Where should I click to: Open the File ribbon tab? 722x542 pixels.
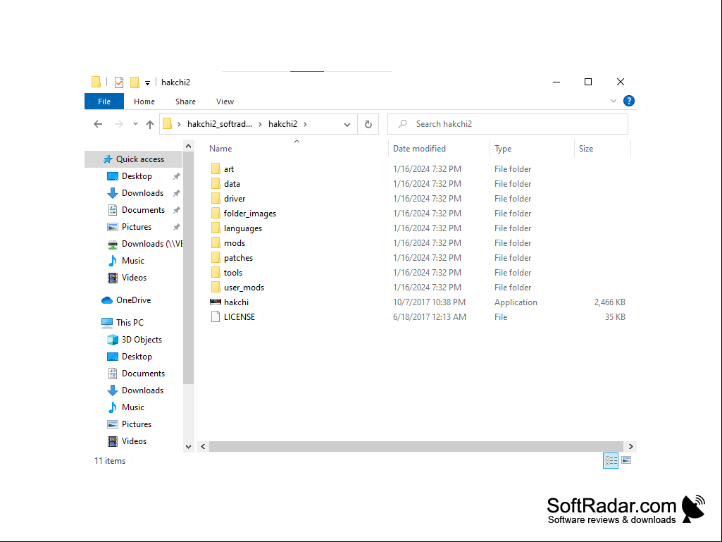104,101
